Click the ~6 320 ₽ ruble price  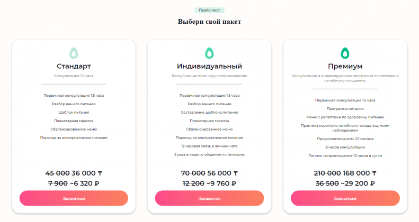84,183
